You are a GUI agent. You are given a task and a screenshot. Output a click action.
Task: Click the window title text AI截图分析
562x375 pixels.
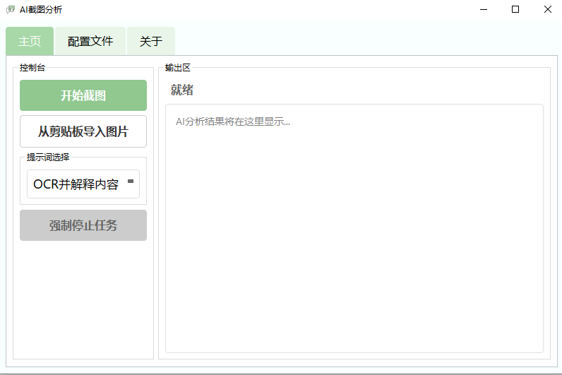click(41, 10)
